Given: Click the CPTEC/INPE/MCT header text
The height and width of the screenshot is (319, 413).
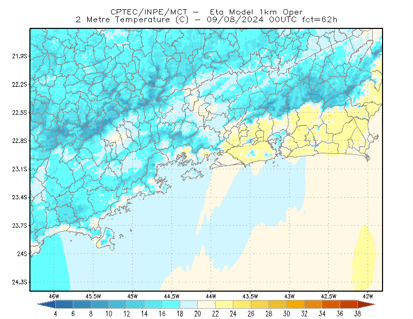Looking at the screenshot, I should coord(149,12).
